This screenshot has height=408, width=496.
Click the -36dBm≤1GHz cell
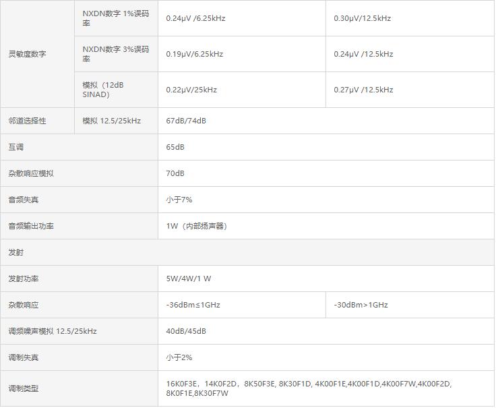193,305
